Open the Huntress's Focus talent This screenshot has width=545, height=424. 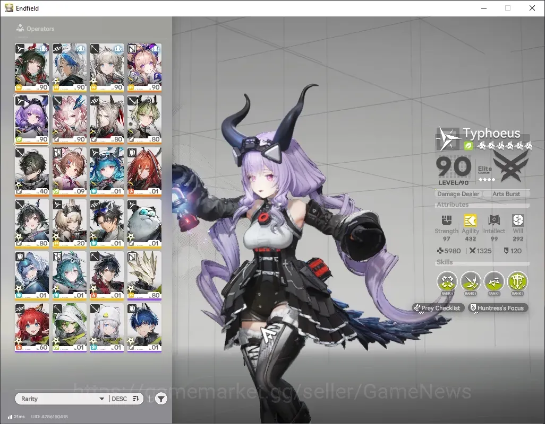point(498,308)
